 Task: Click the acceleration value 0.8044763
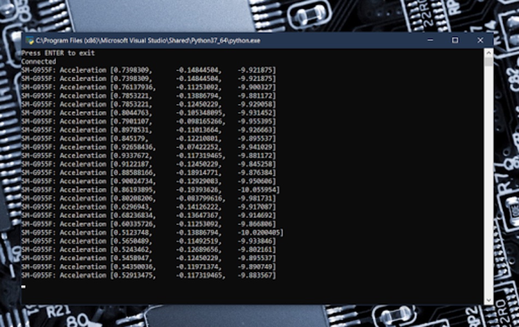pos(132,113)
